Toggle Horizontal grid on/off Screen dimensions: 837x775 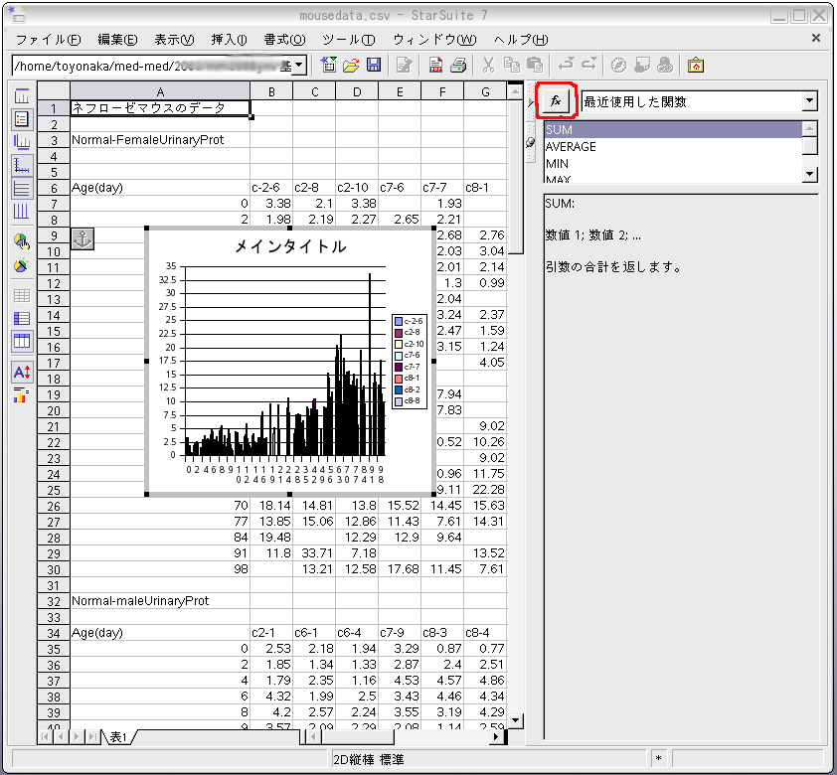pyautogui.click(x=22, y=188)
